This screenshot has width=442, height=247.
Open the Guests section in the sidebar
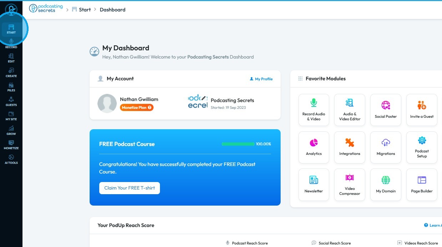(x=11, y=102)
